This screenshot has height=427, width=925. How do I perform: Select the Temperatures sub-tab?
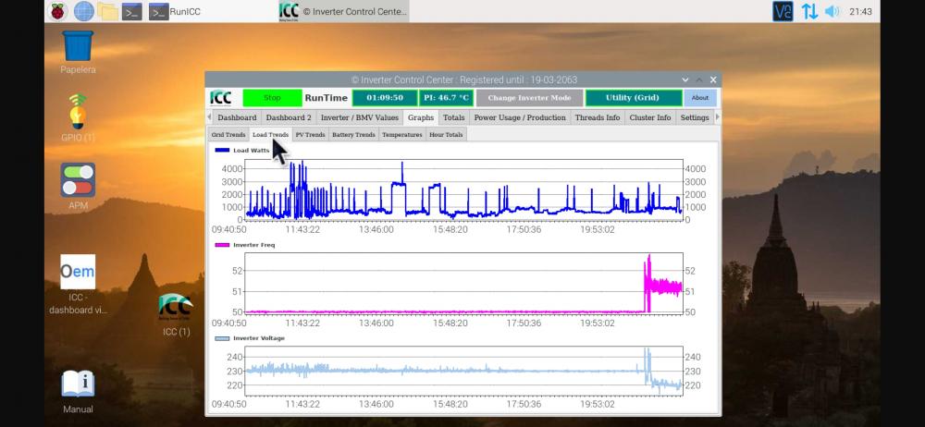401,134
